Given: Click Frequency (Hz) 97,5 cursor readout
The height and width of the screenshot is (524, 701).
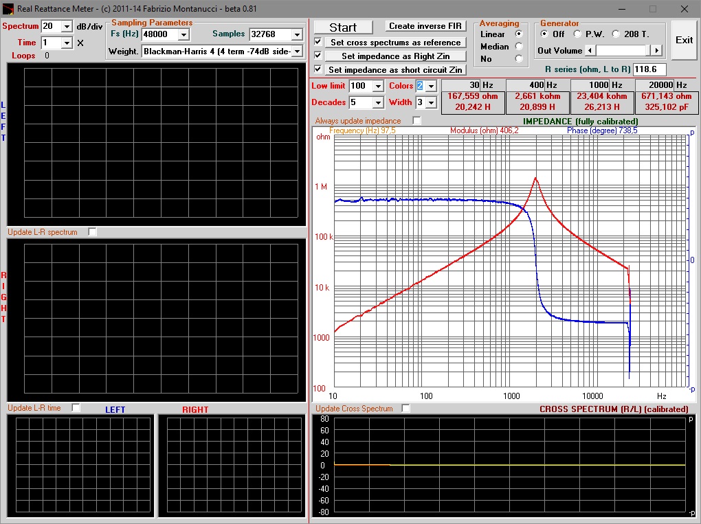Looking at the screenshot, I should [x=362, y=130].
